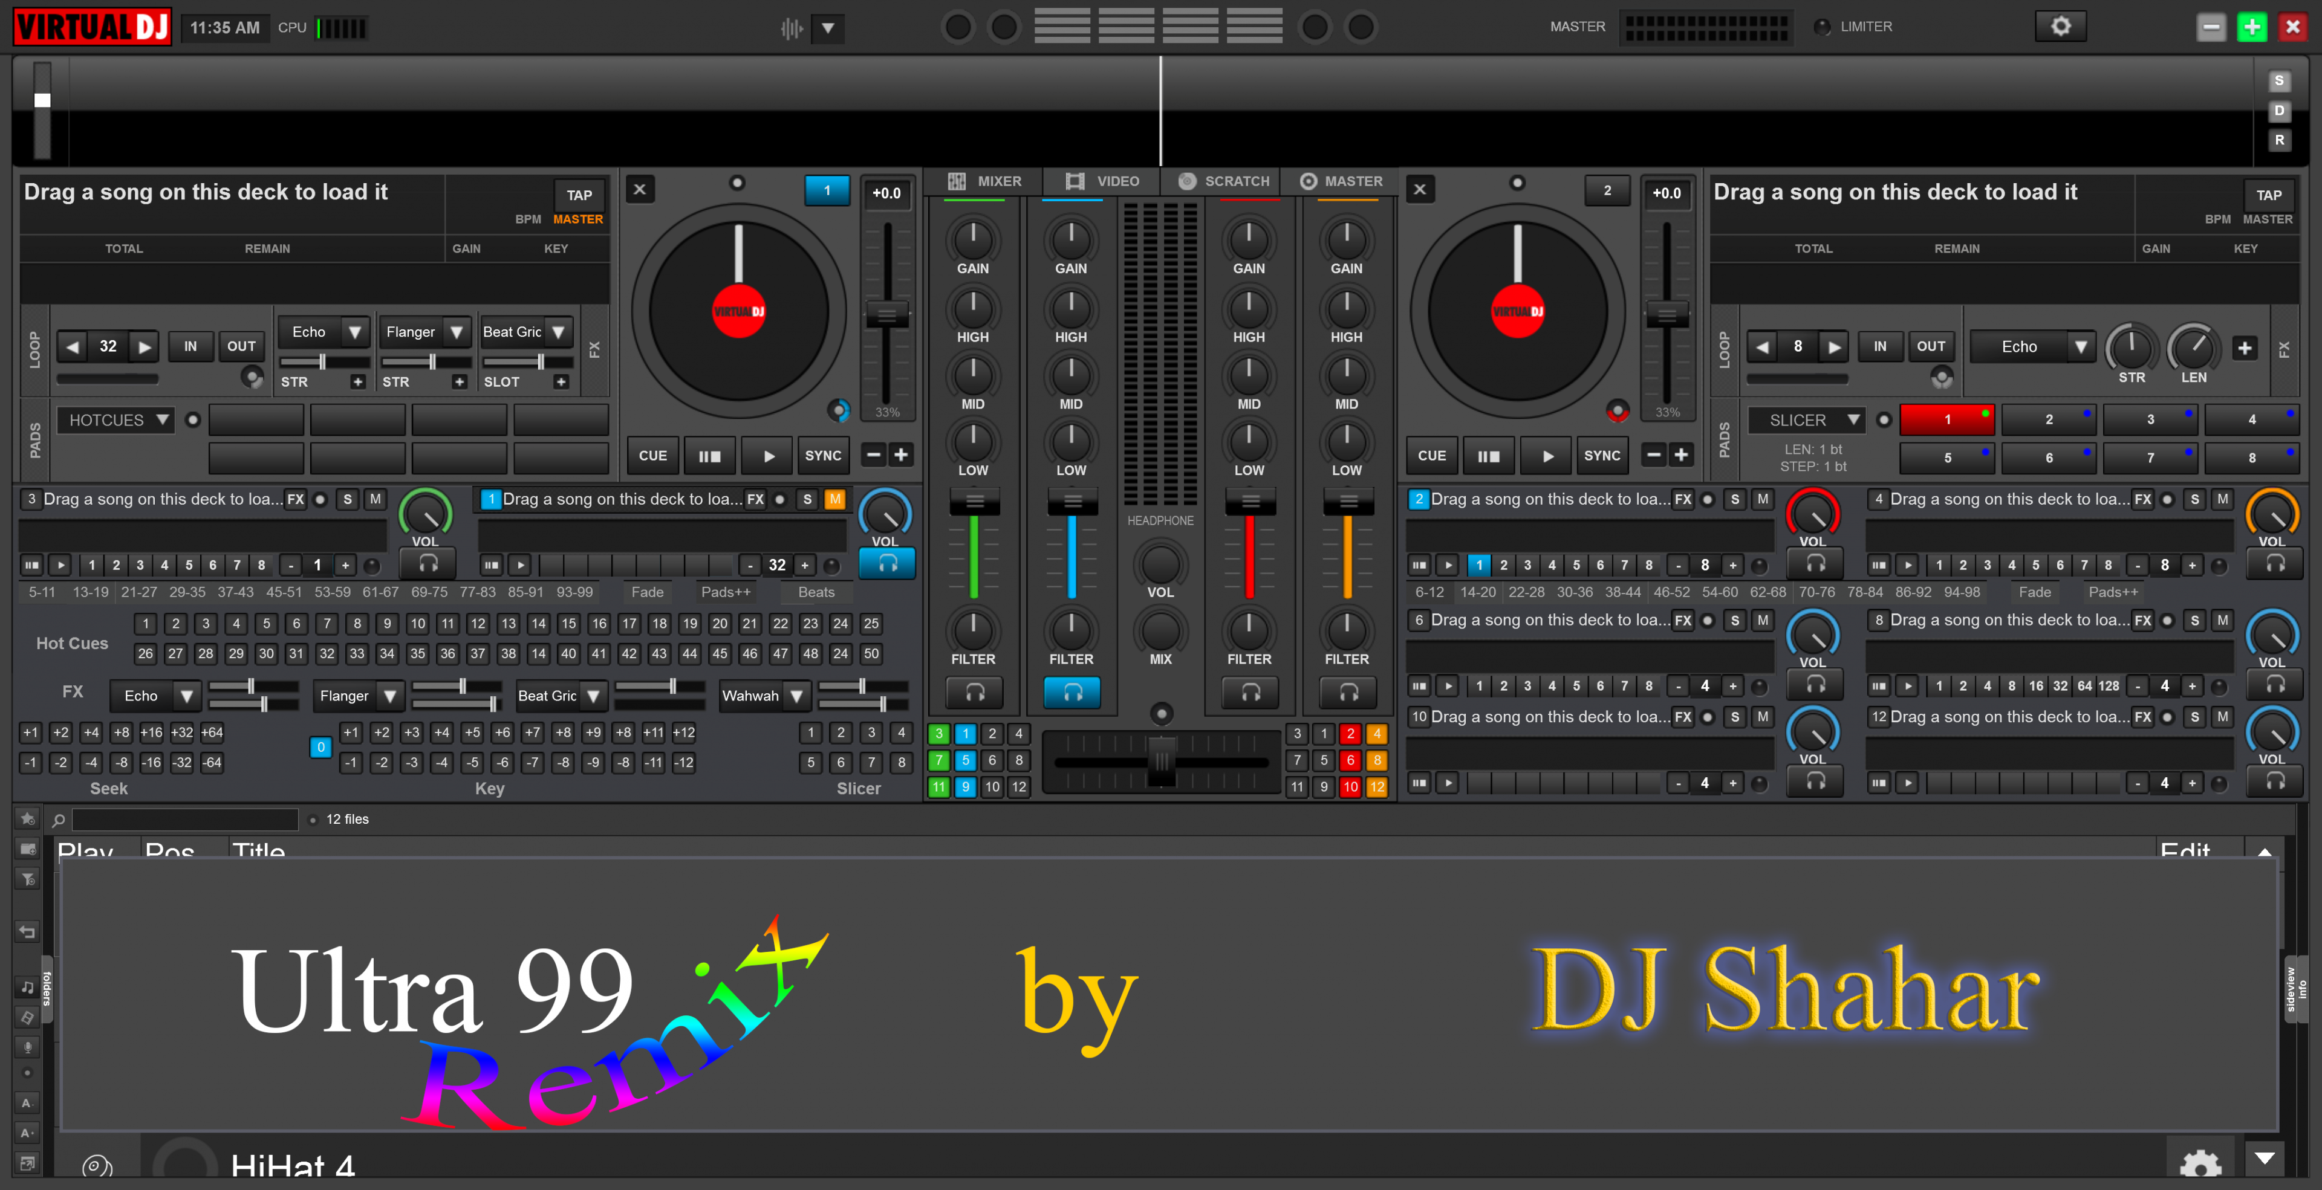Trigger the red slicer pad 1
The height and width of the screenshot is (1190, 2322).
1947,420
